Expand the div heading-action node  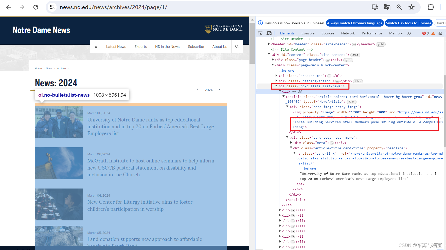pyautogui.click(x=276, y=81)
